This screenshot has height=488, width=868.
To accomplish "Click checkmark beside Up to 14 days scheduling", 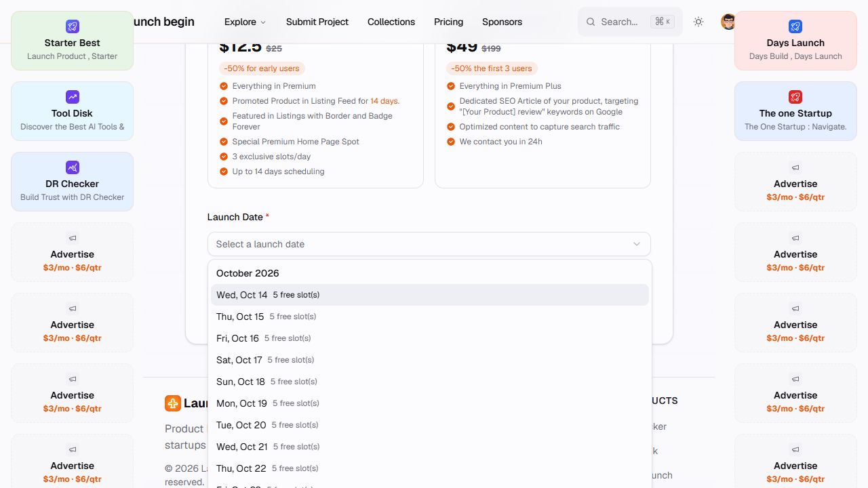I will point(224,171).
